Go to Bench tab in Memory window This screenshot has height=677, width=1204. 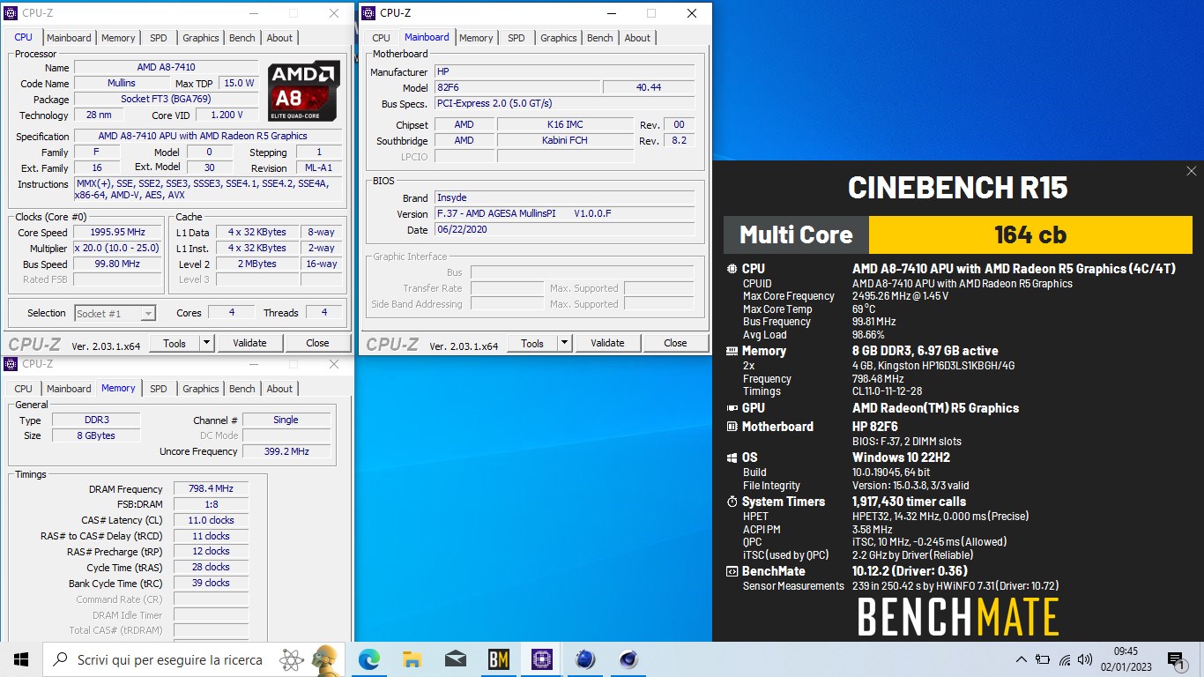coord(242,389)
